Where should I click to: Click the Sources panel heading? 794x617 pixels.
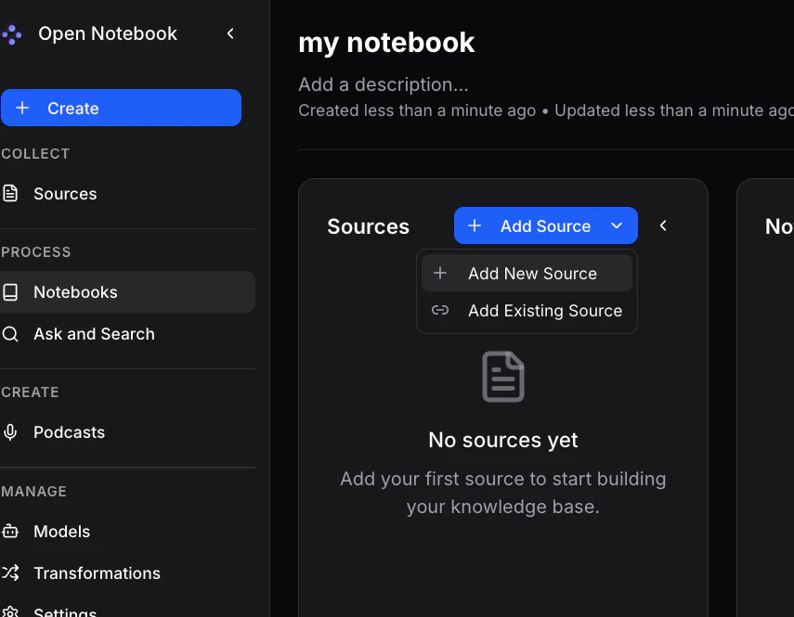click(x=368, y=226)
